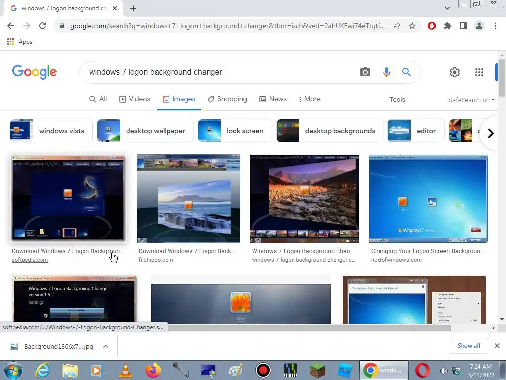This screenshot has height=380, width=506.
Task: Open the nextofwindows blue logon thumbnail
Action: pos(428,199)
